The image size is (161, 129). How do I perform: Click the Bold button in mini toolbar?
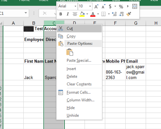[x=61, y=14]
